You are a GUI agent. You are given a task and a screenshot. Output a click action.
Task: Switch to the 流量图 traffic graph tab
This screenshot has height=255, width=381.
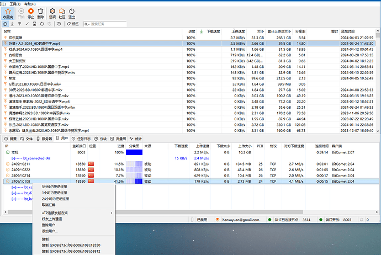tap(118, 139)
